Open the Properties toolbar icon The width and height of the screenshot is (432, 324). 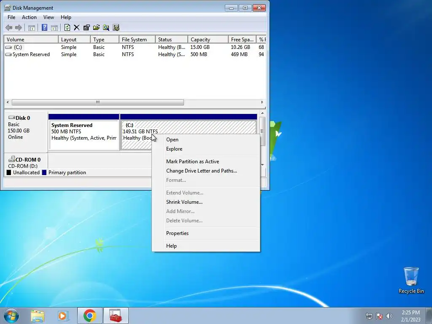[86, 27]
